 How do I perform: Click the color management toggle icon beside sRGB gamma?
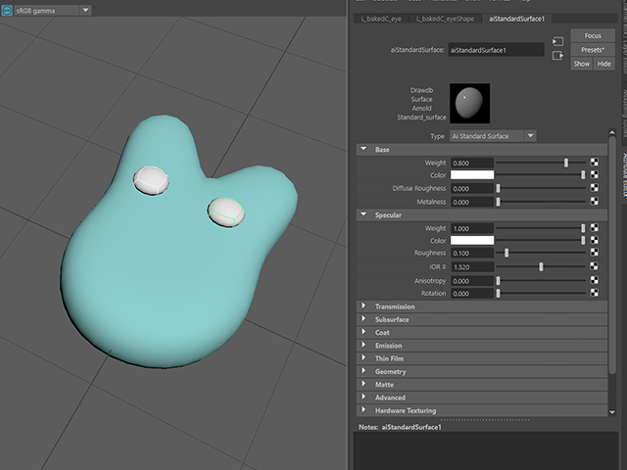7,11
